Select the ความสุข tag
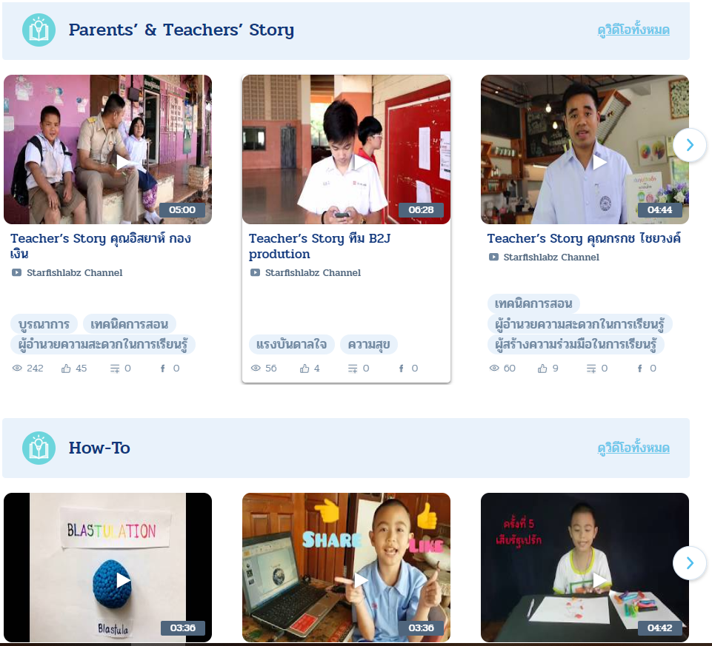Image resolution: width=712 pixels, height=646 pixels. click(x=369, y=344)
